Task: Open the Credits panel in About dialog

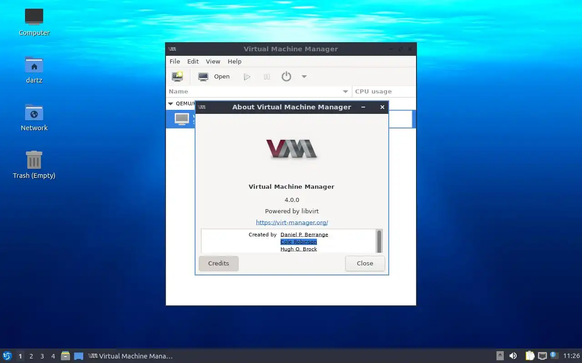Action: [219, 263]
